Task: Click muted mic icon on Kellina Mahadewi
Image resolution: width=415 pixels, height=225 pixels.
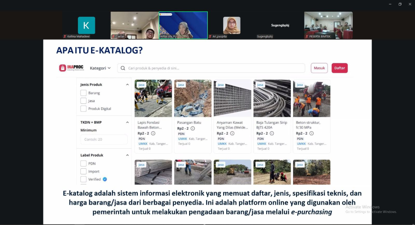Action: (65, 37)
